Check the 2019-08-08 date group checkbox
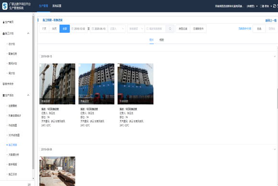Viewport: 278px width, 186px height. [x=40, y=149]
